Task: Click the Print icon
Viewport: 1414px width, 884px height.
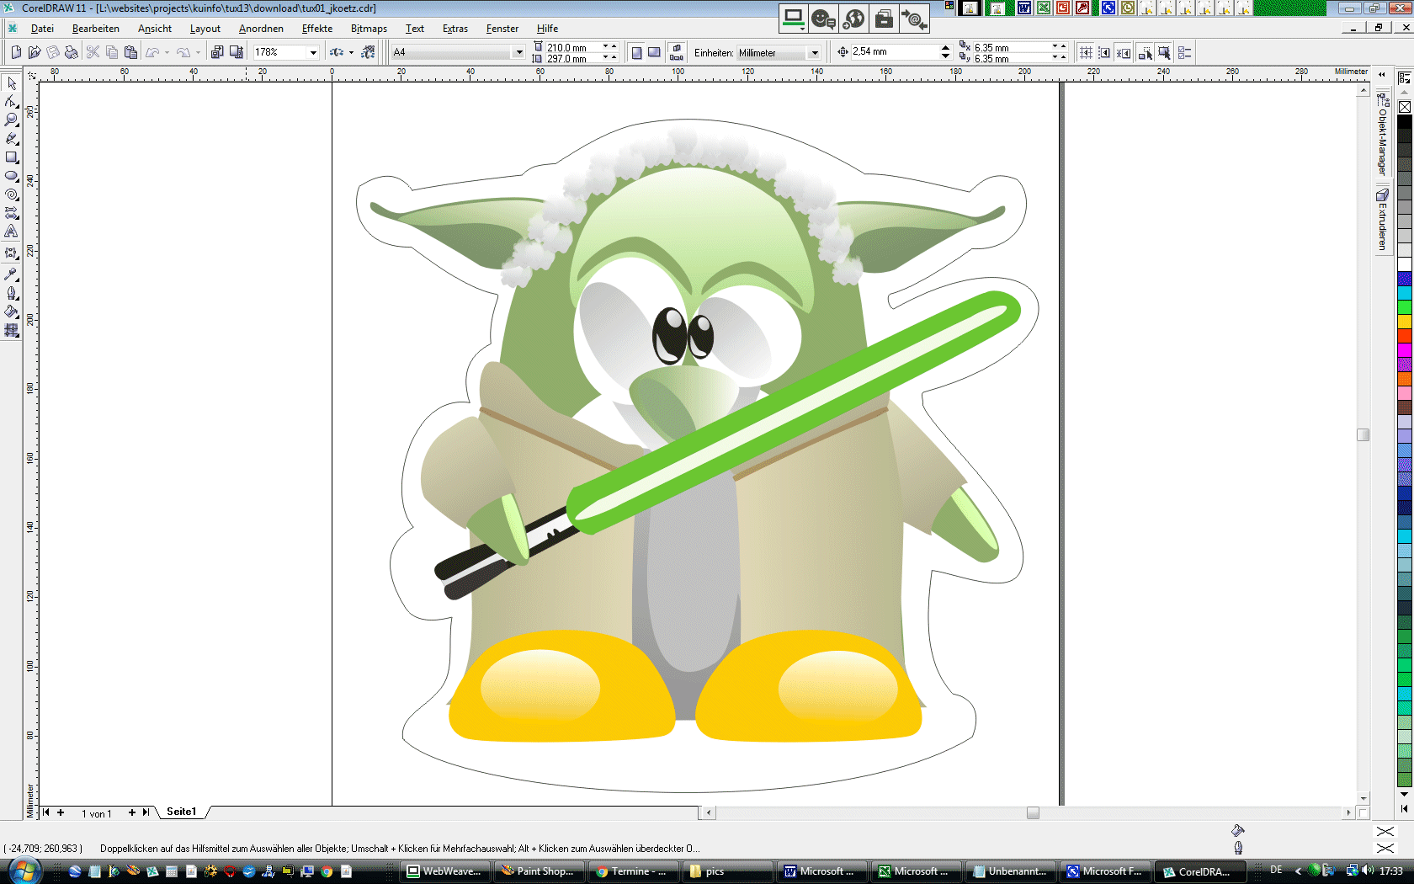Action: tap(72, 52)
